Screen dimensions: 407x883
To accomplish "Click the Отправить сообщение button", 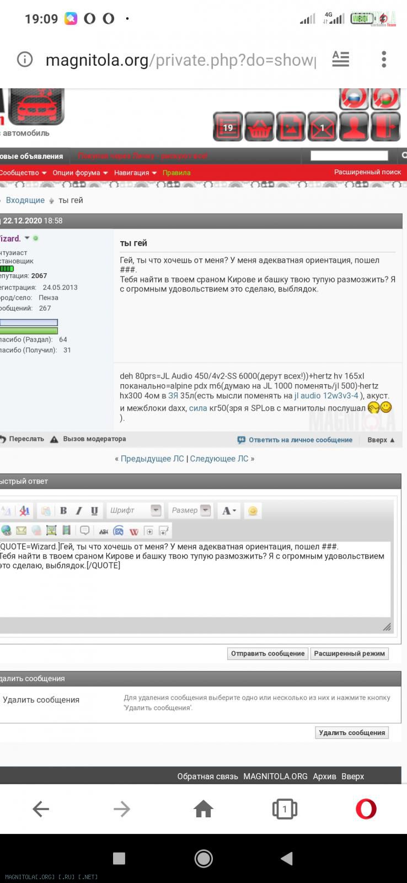I will (x=267, y=653).
